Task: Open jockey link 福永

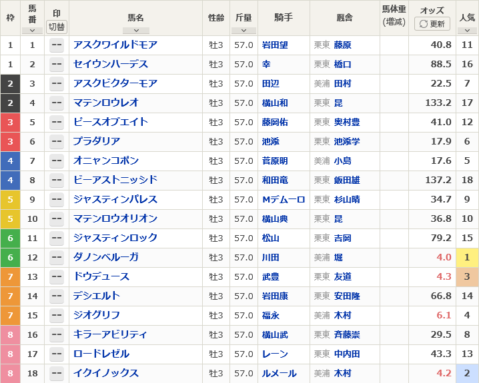Action: point(271,315)
